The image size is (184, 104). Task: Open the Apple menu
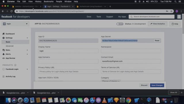pos(3,1)
